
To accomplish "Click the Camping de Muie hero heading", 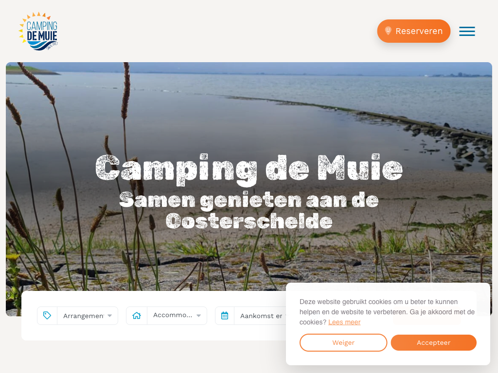I will coord(249,169).
